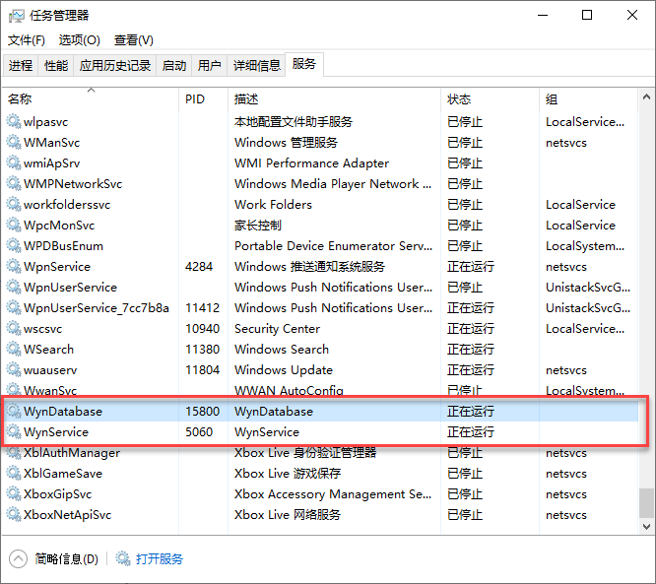Image resolution: width=656 pixels, height=584 pixels.
Task: Click the gear icon next to wscsvc
Action: [x=14, y=329]
